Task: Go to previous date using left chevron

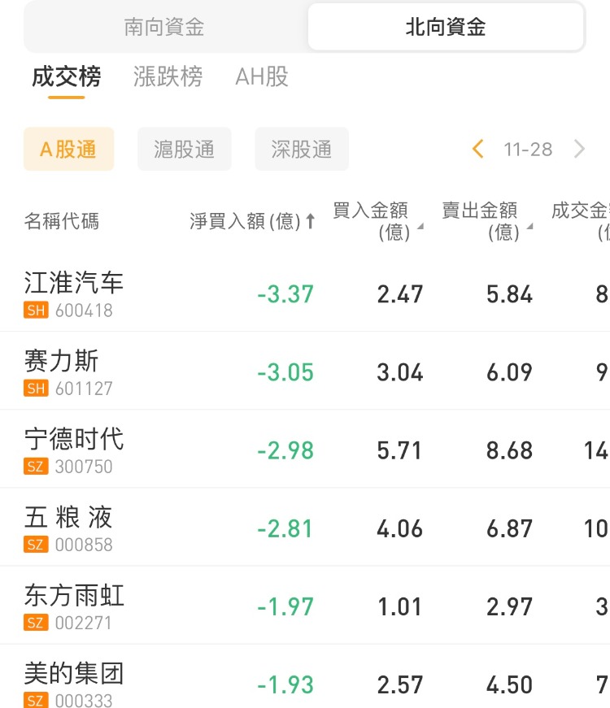Action: [478, 149]
